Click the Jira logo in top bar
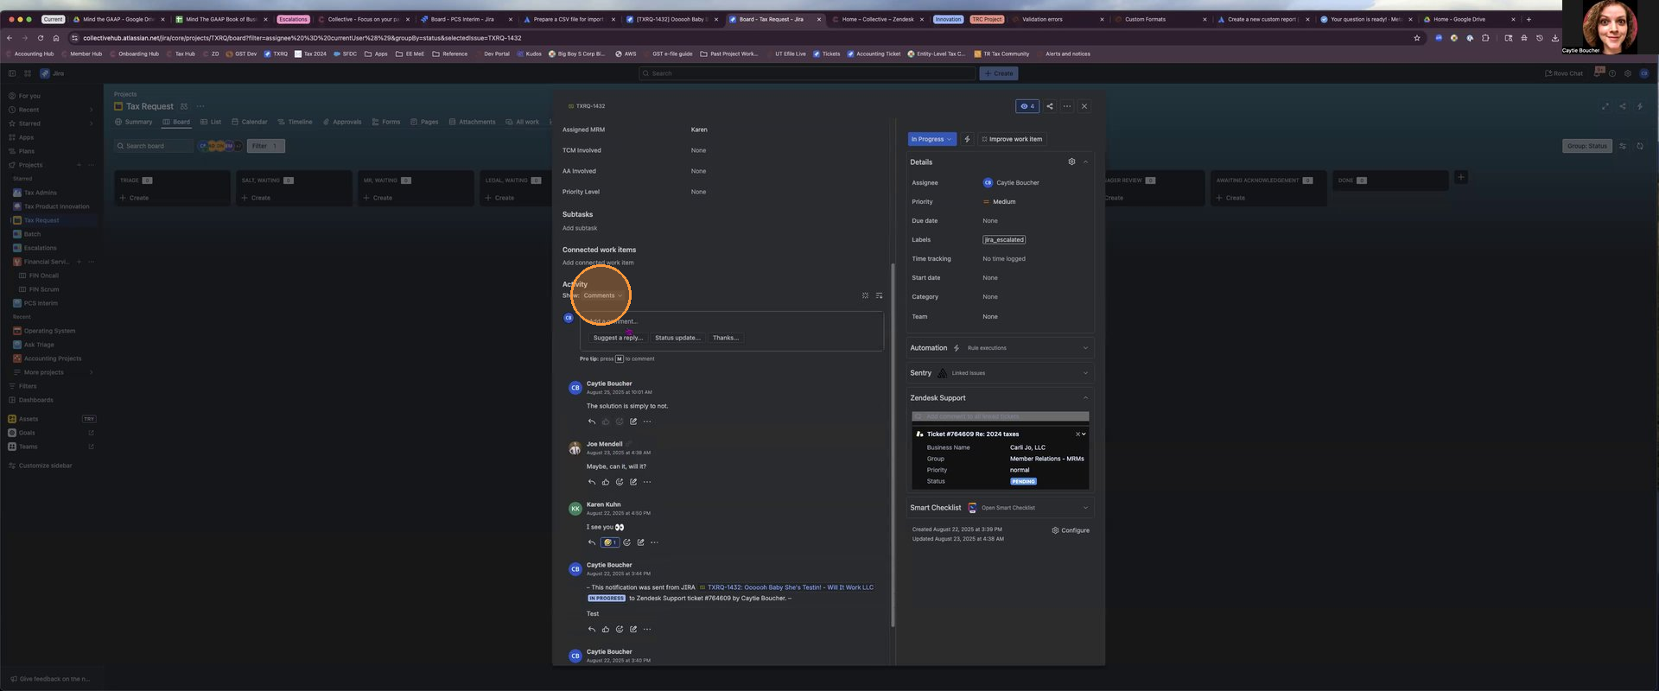This screenshot has width=1659, height=691. 52,73
